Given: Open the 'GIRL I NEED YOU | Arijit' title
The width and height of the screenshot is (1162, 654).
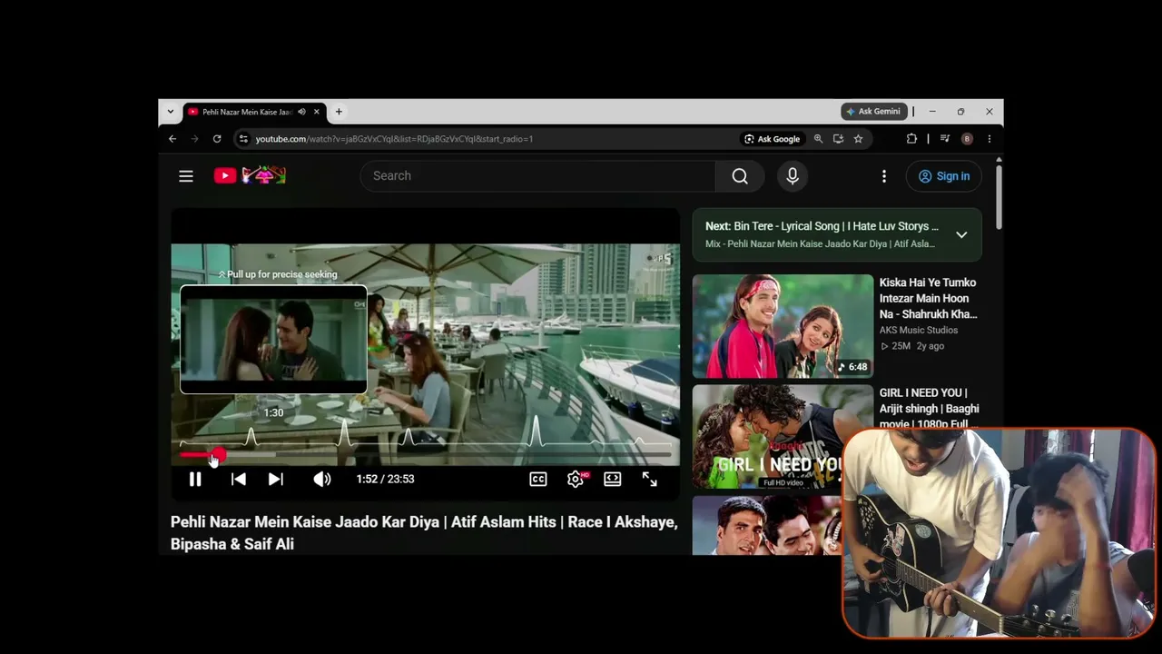Looking at the screenshot, I should pyautogui.click(x=929, y=408).
